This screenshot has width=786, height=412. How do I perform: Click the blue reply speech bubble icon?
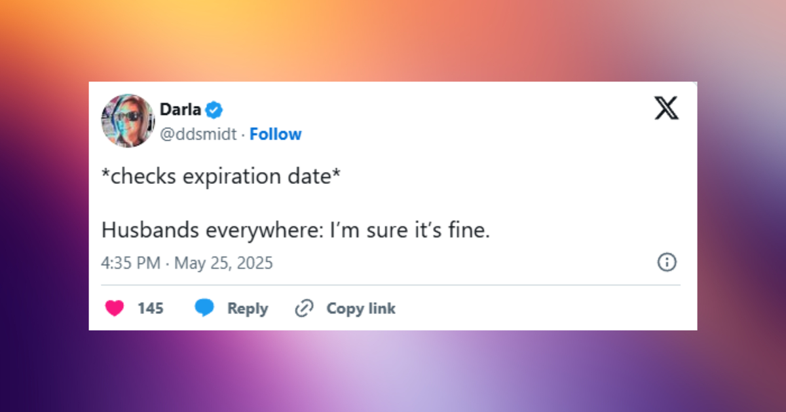[204, 308]
